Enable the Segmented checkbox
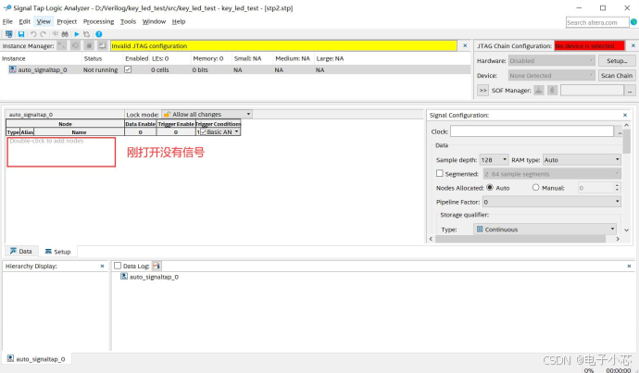The image size is (639, 373). [439, 173]
